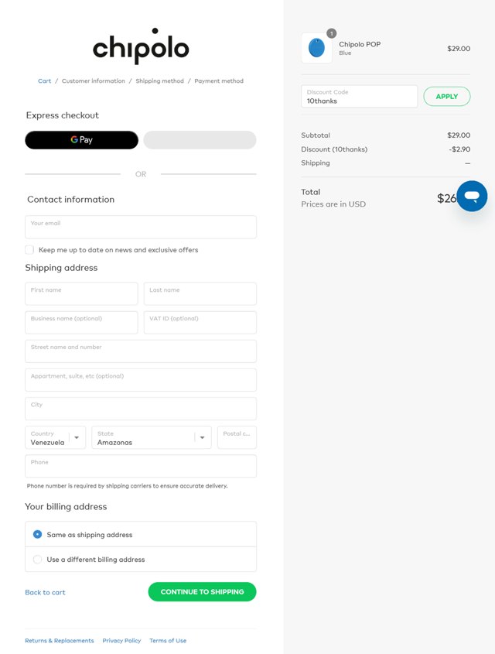Click Payment method breadcrumb
The height and width of the screenshot is (654, 495).
point(219,81)
